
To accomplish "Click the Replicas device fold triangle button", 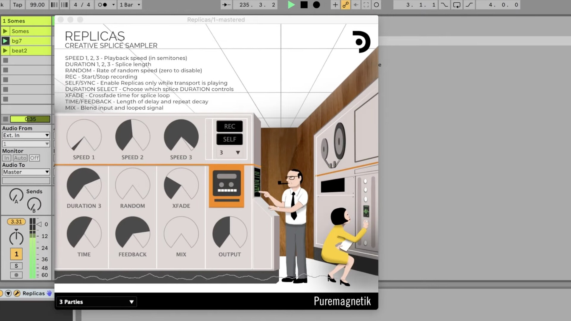I will point(8,293).
